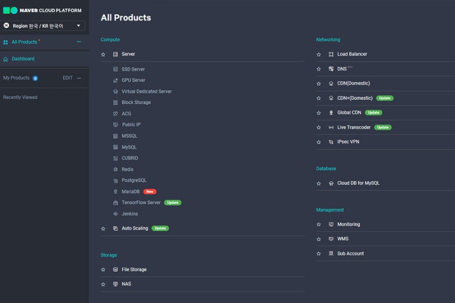Select Recently Viewed in sidebar
Viewport: 455px width, 303px height.
[20, 97]
